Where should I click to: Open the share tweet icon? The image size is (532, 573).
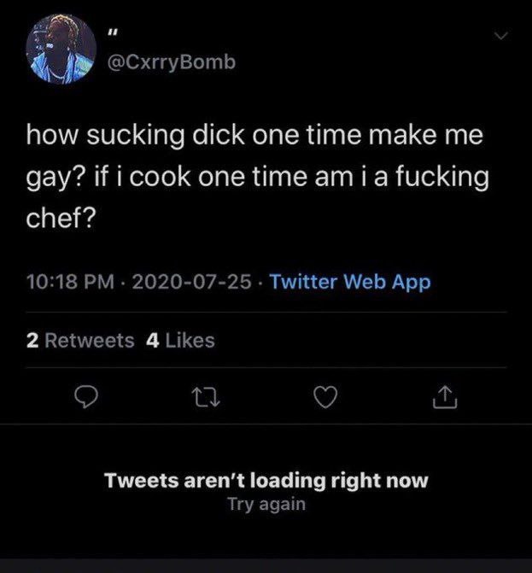446,399
